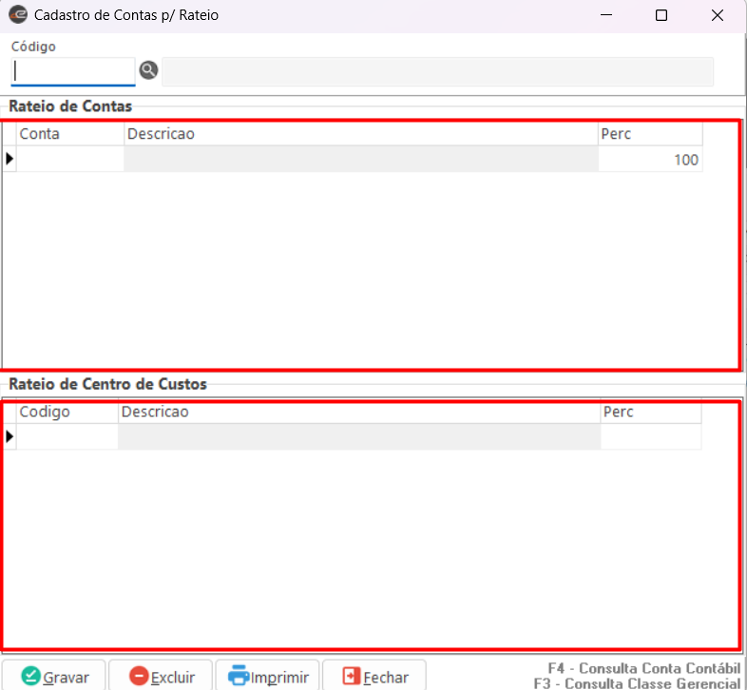This screenshot has height=690, width=747.
Task: Focus the Código input field
Action: coord(73,71)
